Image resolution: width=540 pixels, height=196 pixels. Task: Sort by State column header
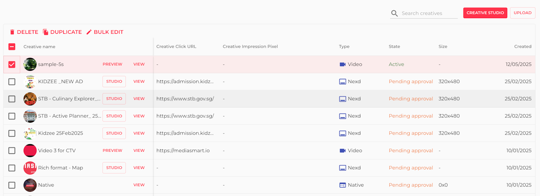pos(394,47)
